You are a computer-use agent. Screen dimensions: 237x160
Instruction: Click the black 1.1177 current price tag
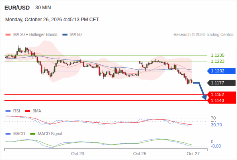[x=222, y=83]
